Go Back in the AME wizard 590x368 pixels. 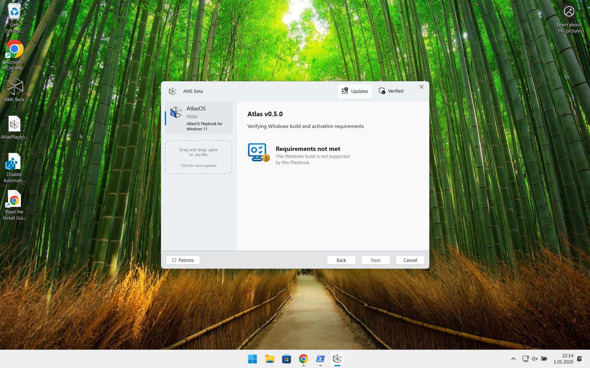[x=341, y=260]
